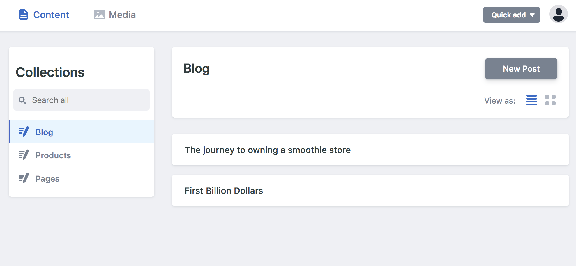Viewport: 576px width, 266px height.
Task: Open the smoothie store journey post
Action: coord(370,150)
